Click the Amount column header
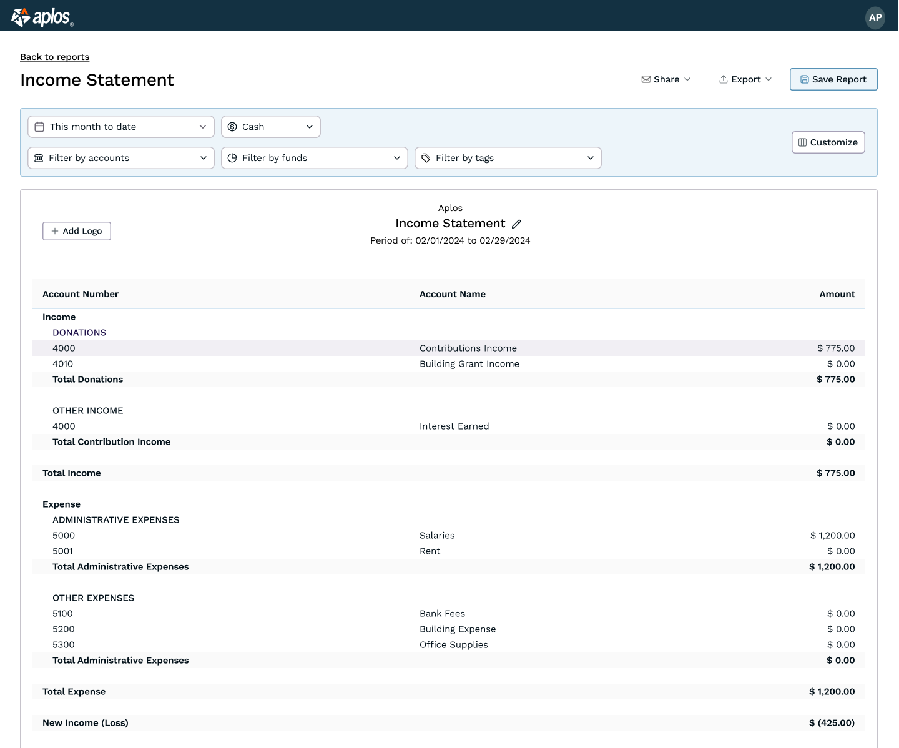The height and width of the screenshot is (748, 899). (x=837, y=294)
